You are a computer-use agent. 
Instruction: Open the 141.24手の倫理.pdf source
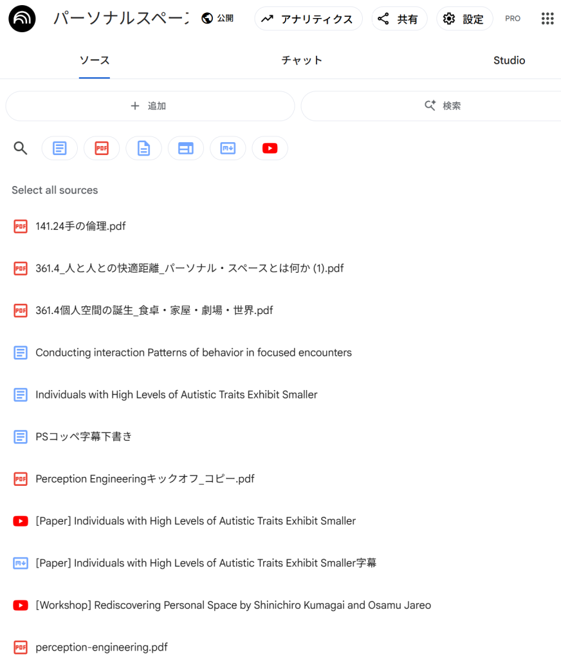coord(80,227)
